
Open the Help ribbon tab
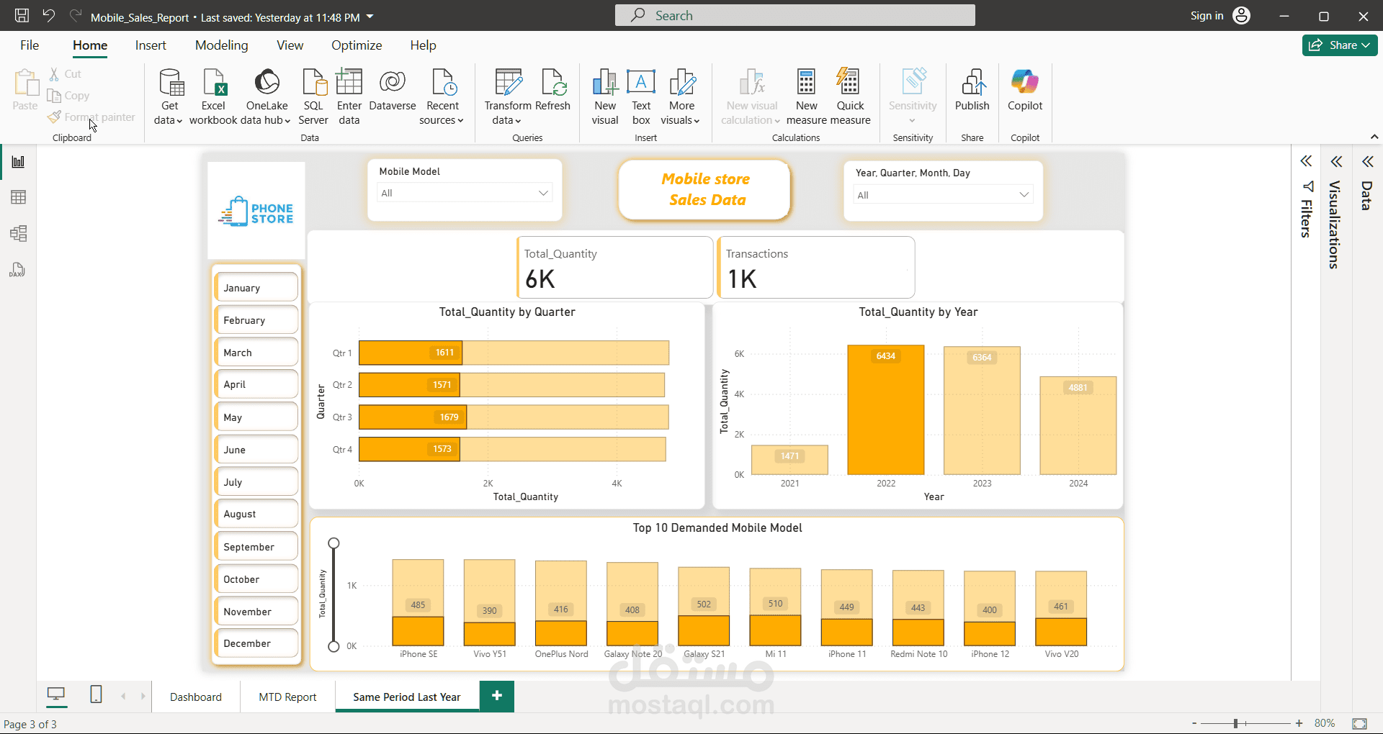(423, 45)
